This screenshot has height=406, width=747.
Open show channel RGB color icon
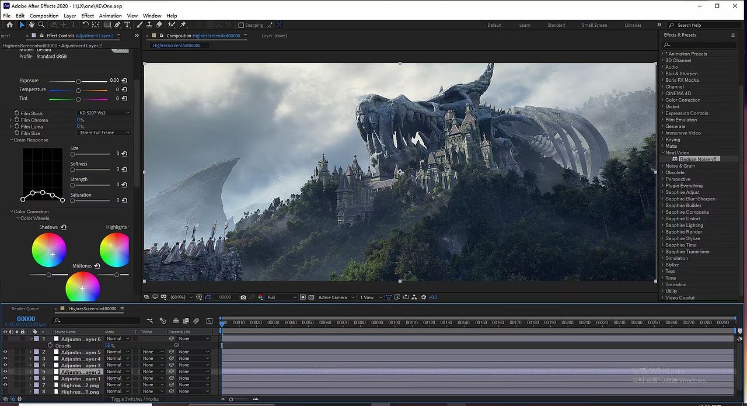[x=260, y=297]
